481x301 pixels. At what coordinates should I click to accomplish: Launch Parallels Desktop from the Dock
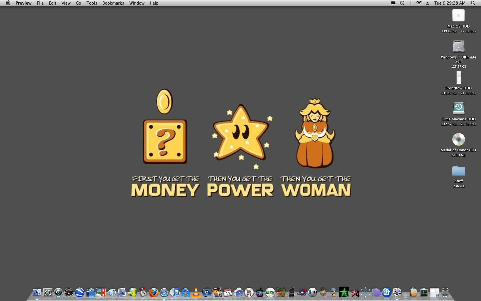(x=100, y=292)
